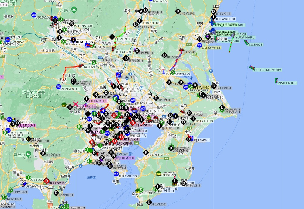Open the WX icon beside JH1CWL-13
Screen dimensions: 304x209
tap(116, 174)
